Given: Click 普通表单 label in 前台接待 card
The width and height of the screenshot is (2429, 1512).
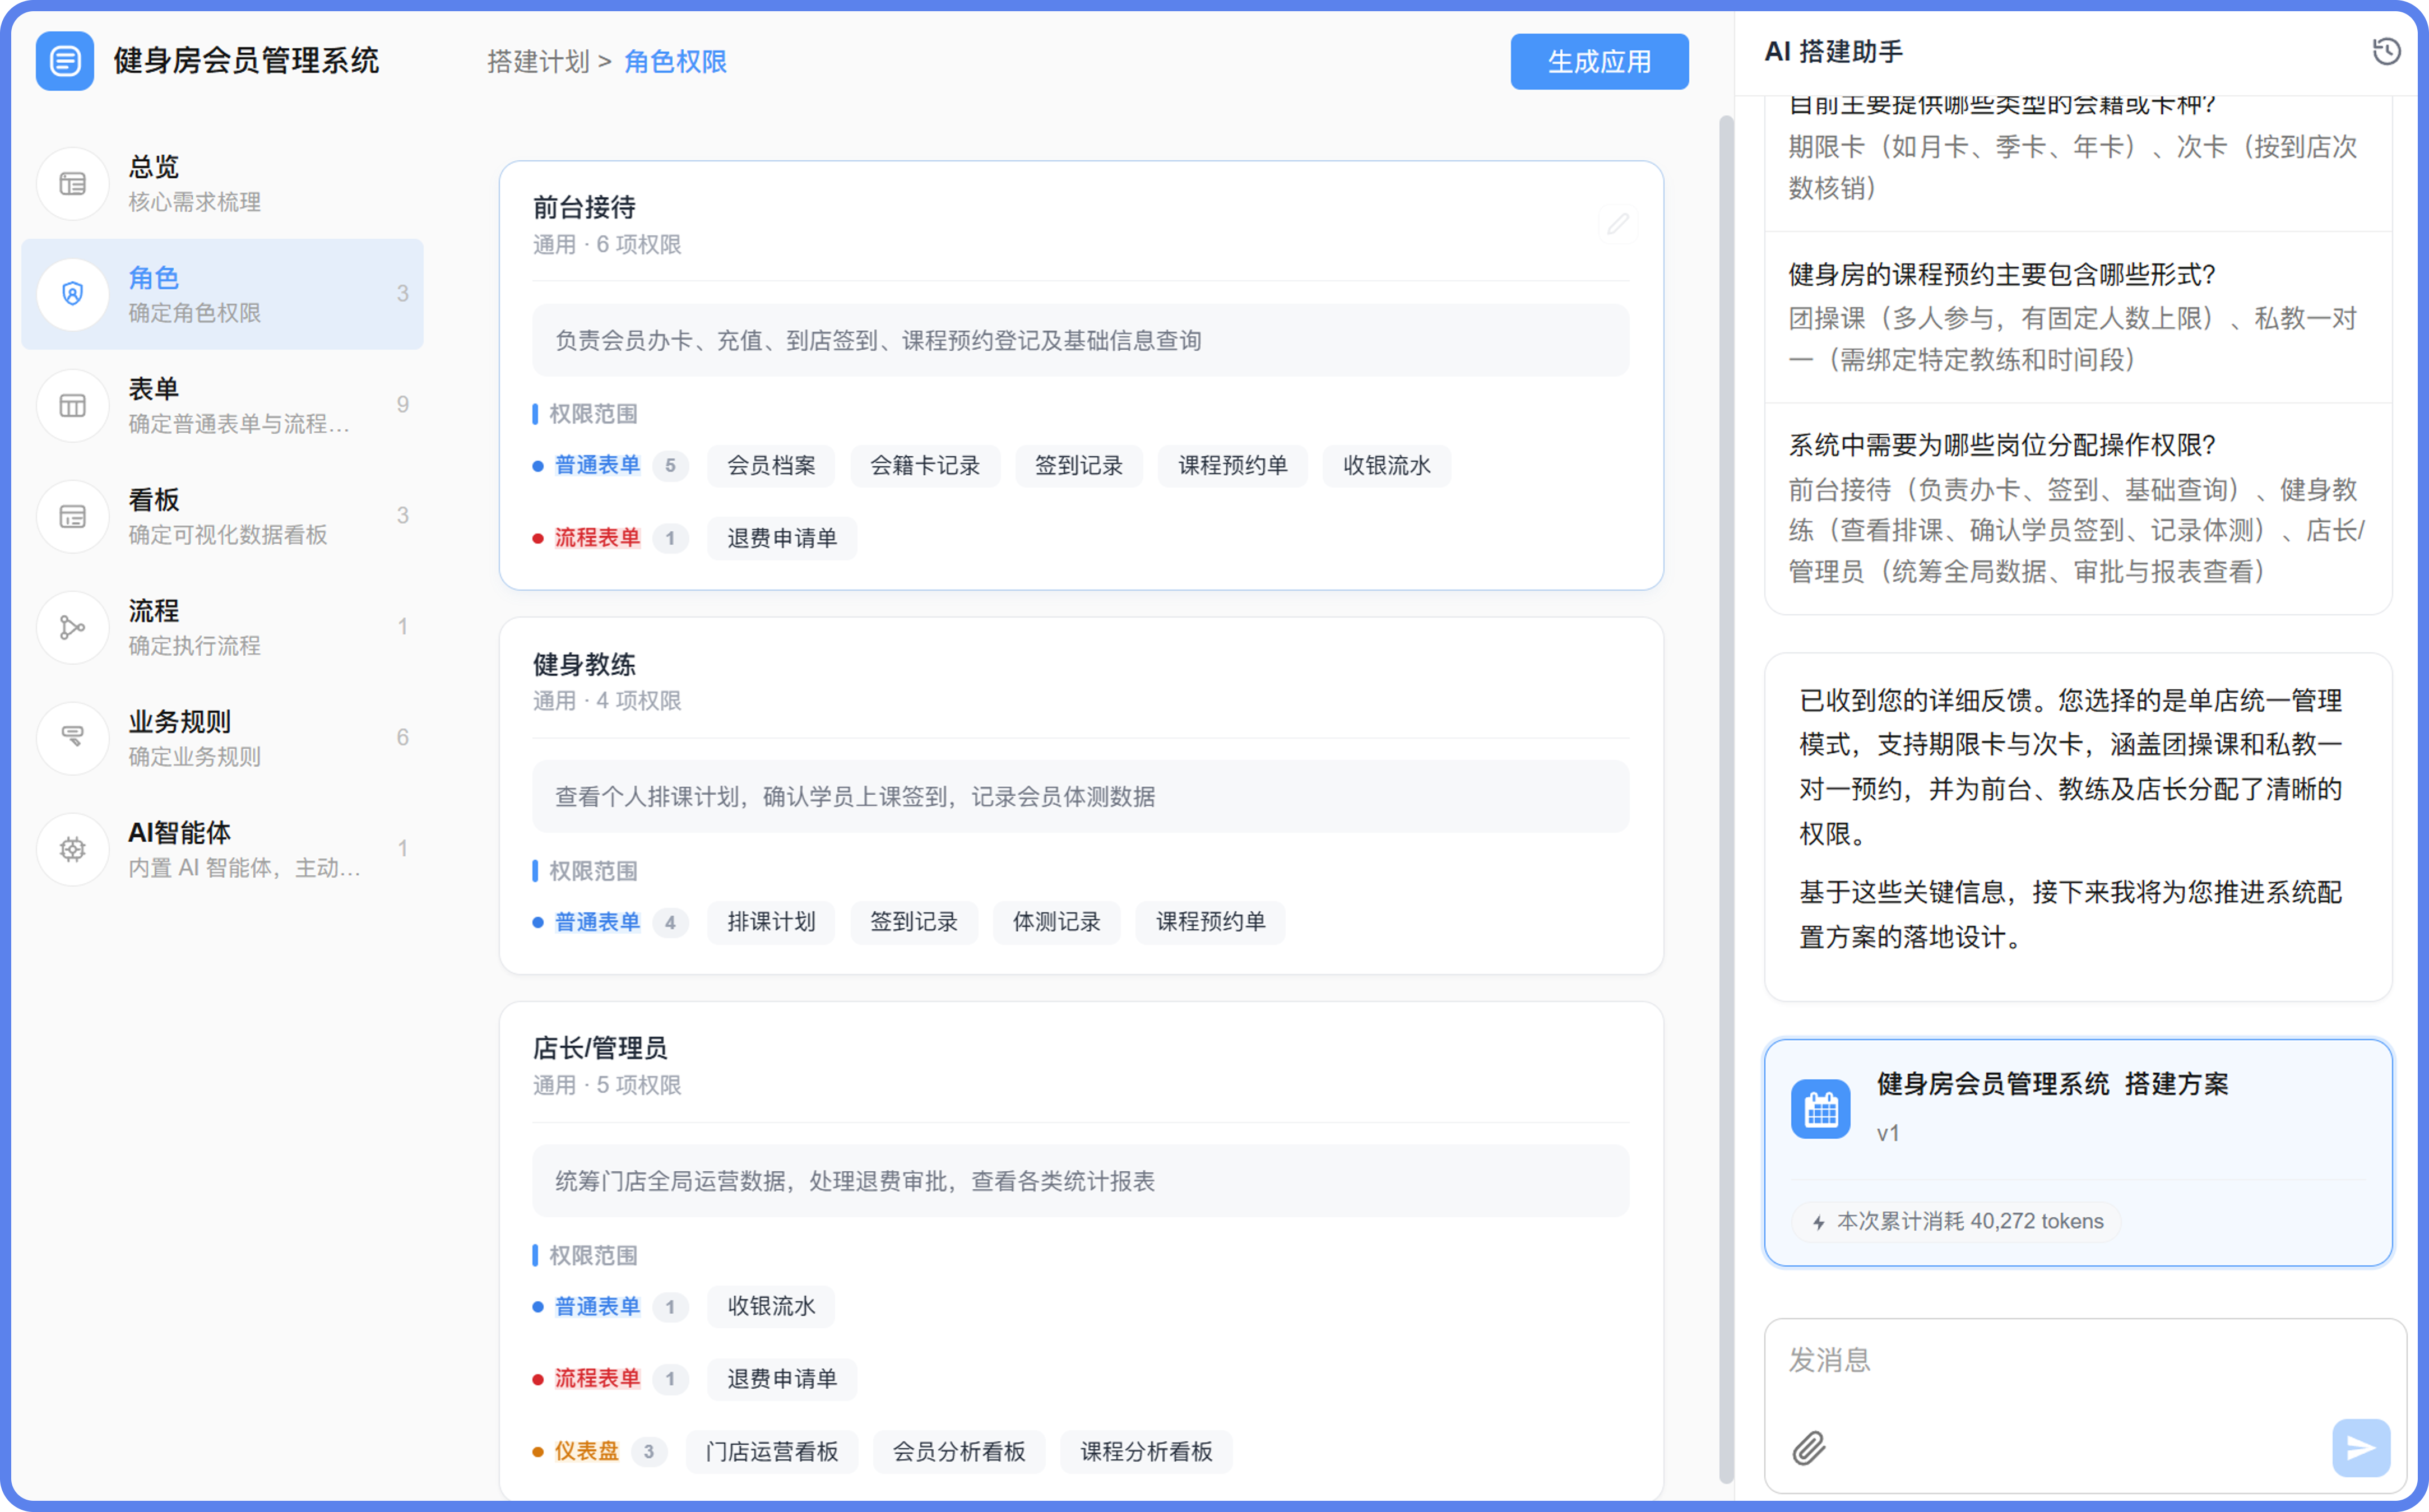Looking at the screenshot, I should coord(597,466).
